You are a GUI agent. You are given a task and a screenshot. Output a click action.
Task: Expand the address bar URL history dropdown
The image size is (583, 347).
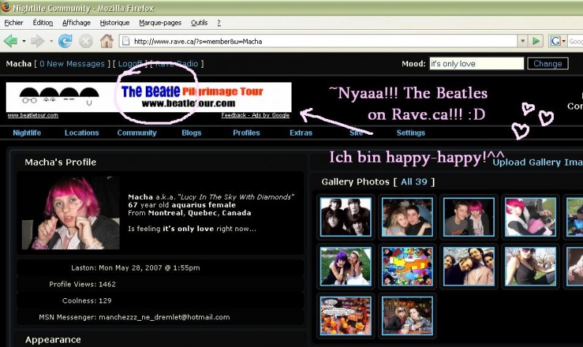click(523, 41)
